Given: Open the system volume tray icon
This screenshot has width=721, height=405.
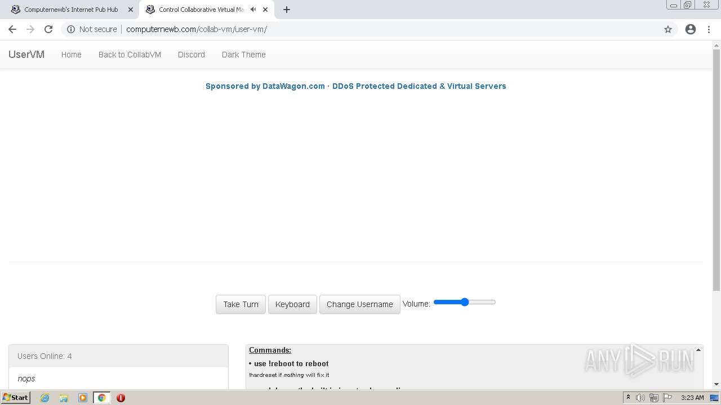Looking at the screenshot, I should (x=640, y=398).
